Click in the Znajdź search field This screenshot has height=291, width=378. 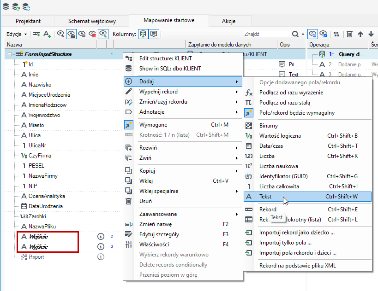(x=266, y=34)
